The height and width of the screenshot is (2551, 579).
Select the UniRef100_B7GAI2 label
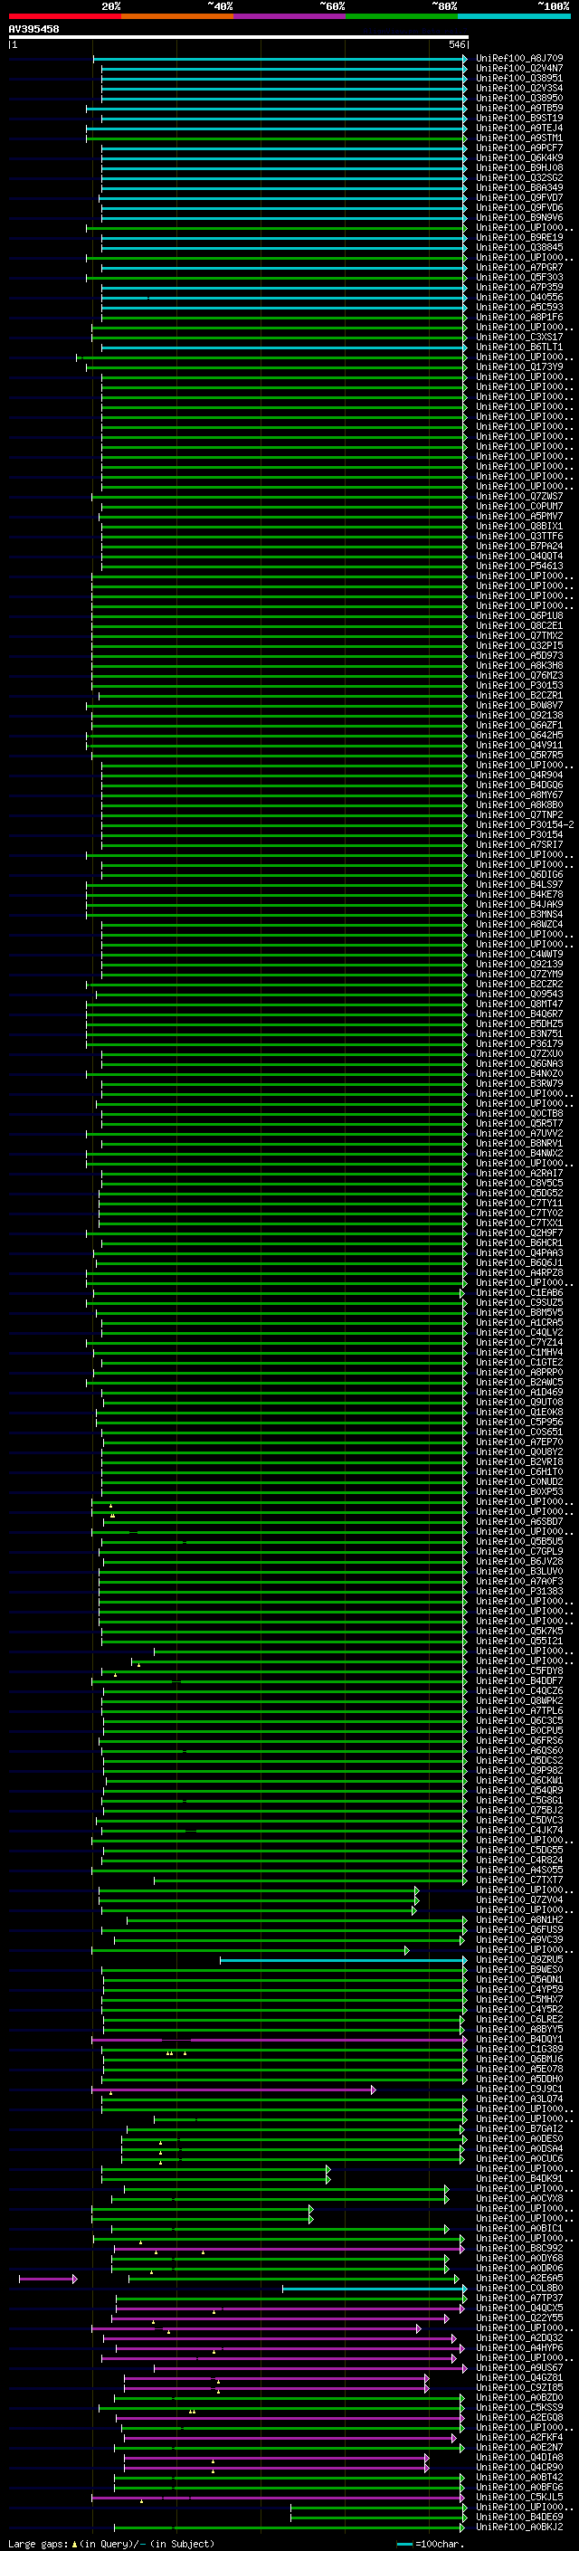click(518, 2129)
